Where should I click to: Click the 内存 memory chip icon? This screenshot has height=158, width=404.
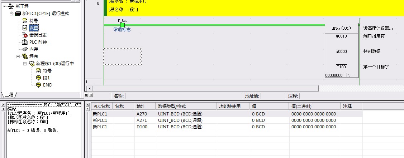pos(25,49)
